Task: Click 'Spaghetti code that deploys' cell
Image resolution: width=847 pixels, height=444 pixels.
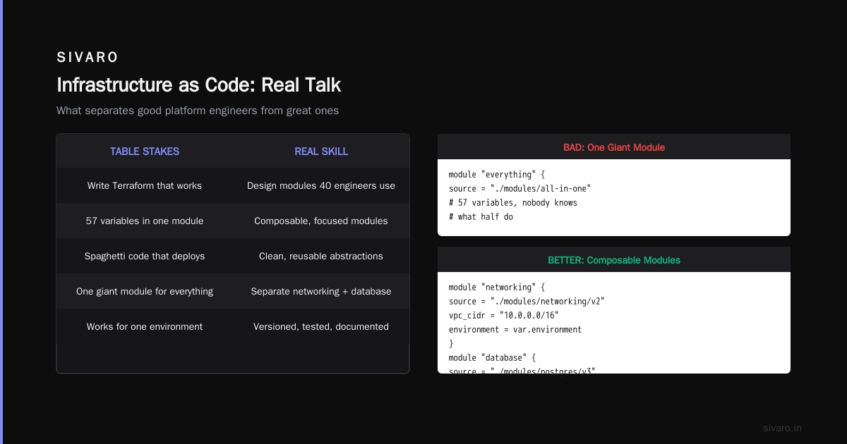Action: pyautogui.click(x=145, y=257)
